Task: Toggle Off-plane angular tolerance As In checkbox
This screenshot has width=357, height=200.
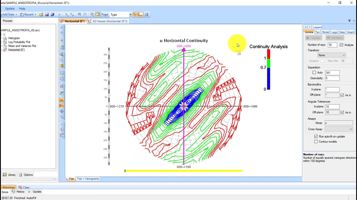Action: click(x=342, y=112)
